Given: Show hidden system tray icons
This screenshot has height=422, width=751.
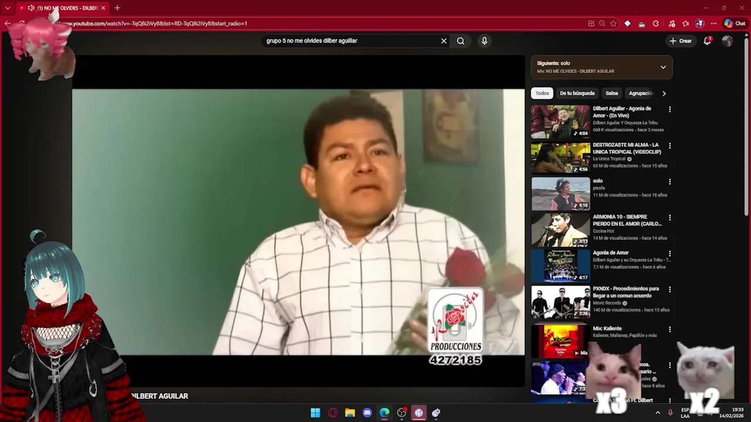Looking at the screenshot, I should [658, 413].
